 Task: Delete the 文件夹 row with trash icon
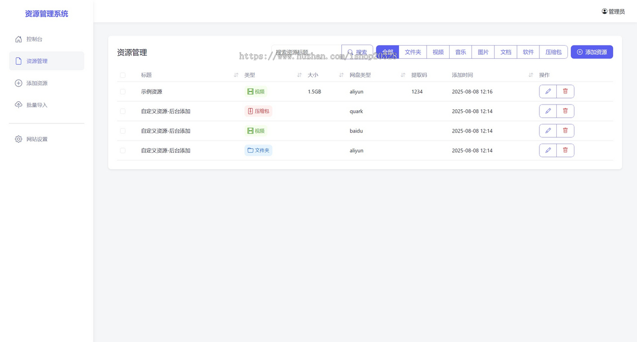coord(565,150)
